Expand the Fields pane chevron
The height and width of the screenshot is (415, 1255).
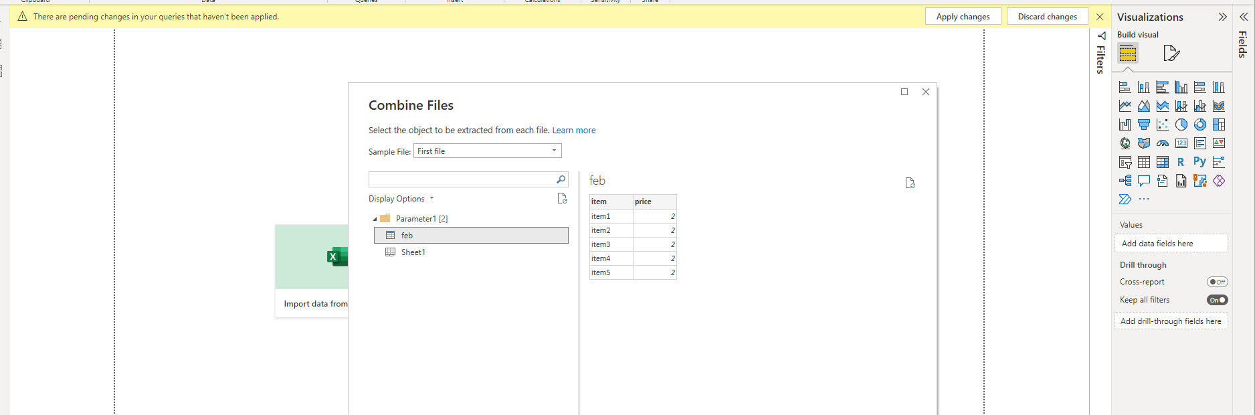coord(1243,17)
